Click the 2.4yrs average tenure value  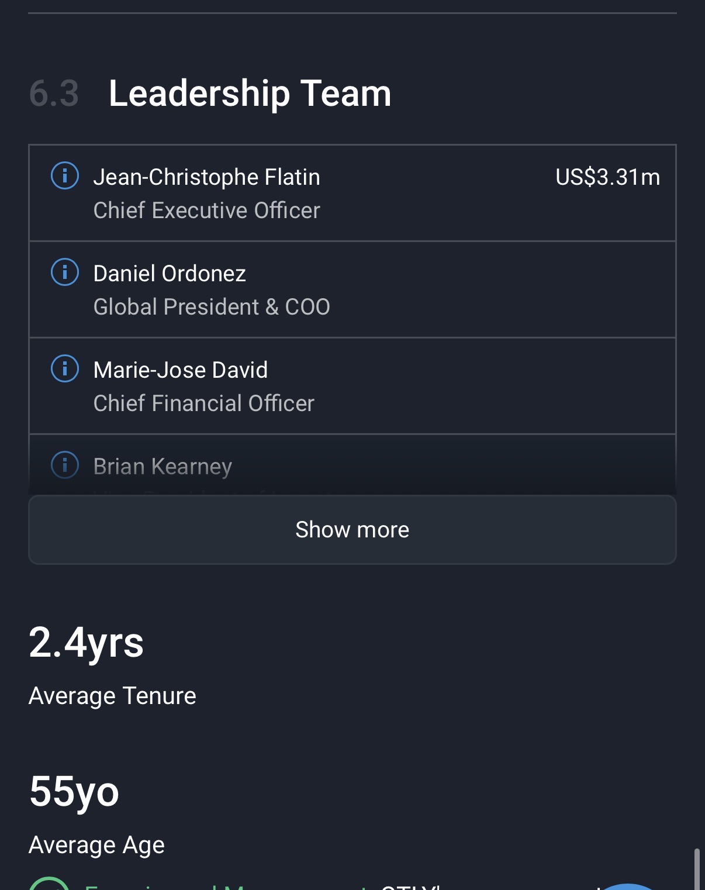[x=86, y=643]
